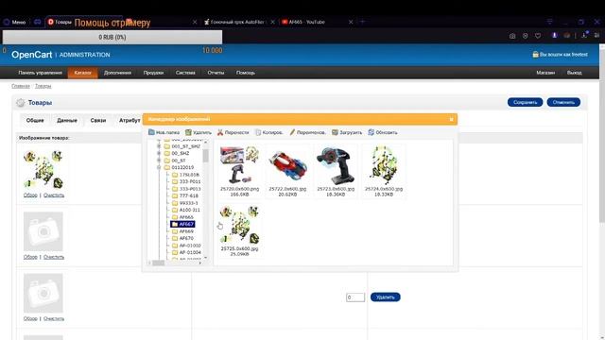Select the AF670 folder in tree
605x340 pixels.
pos(182,238)
